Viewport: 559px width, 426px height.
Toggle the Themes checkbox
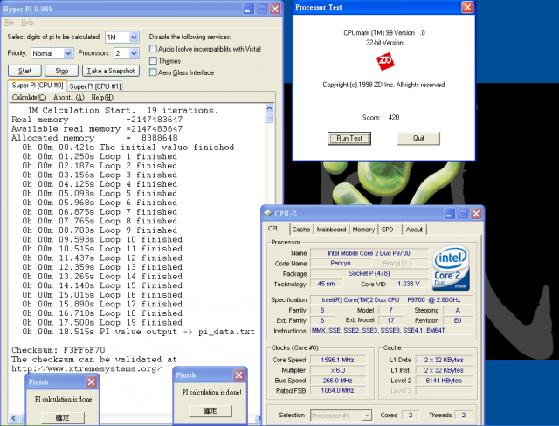pyautogui.click(x=154, y=60)
